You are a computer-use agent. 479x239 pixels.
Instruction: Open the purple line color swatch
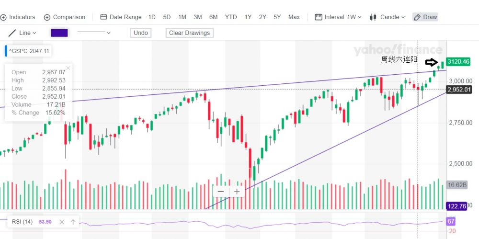point(59,33)
